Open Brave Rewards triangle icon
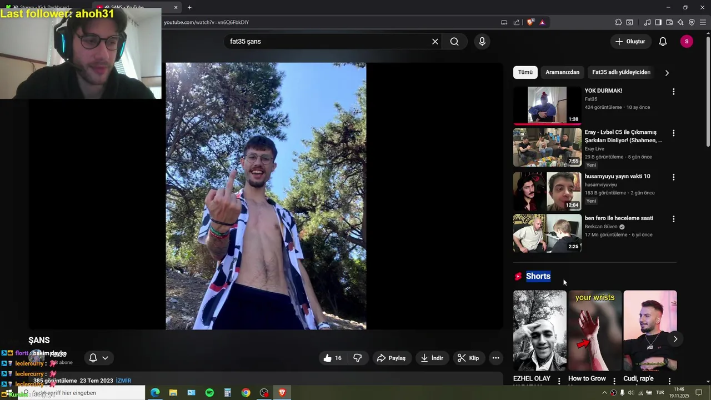This screenshot has width=711, height=400. (542, 22)
